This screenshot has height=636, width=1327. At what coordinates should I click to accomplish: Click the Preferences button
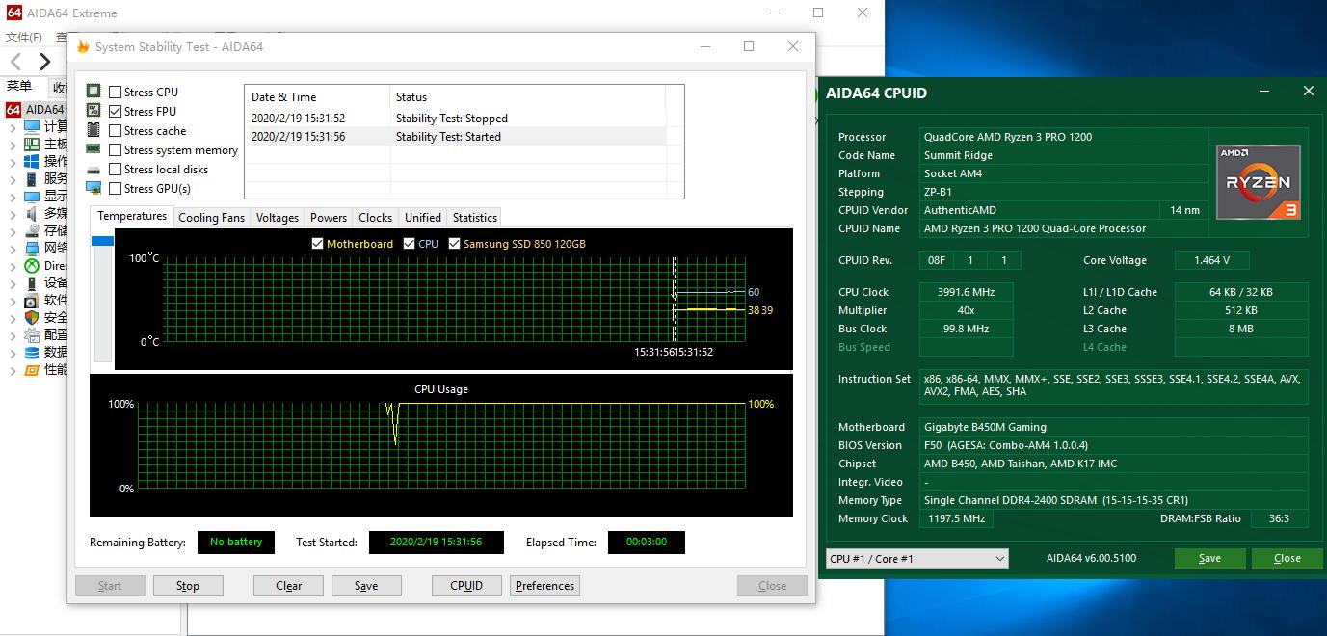pyautogui.click(x=544, y=586)
